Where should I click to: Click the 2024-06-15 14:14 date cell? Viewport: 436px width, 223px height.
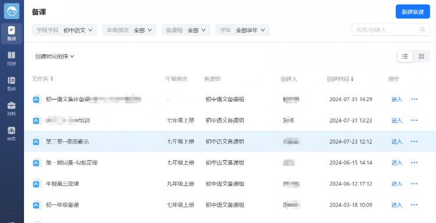[351, 163]
